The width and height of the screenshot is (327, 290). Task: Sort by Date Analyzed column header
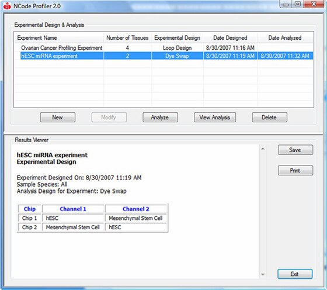[285, 38]
